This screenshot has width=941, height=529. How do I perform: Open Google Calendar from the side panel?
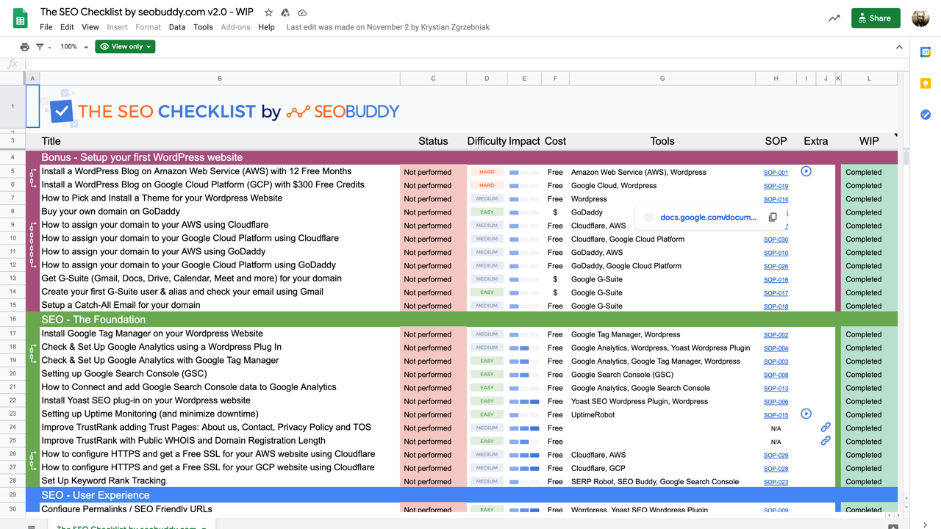[926, 52]
